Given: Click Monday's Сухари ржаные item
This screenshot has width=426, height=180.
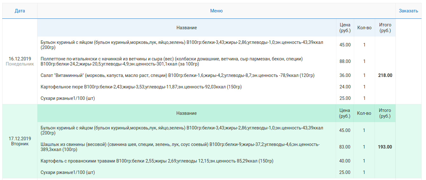Looking at the screenshot, I should pyautogui.click(x=68, y=98).
